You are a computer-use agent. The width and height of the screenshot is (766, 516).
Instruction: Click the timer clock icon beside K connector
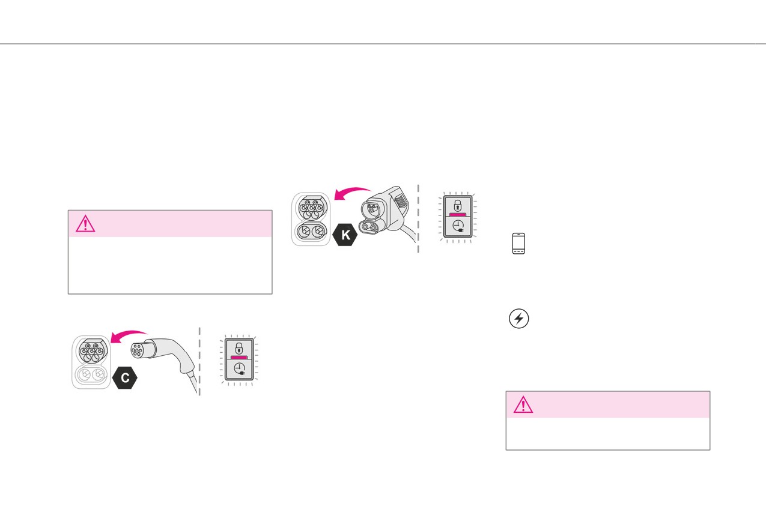click(x=458, y=226)
